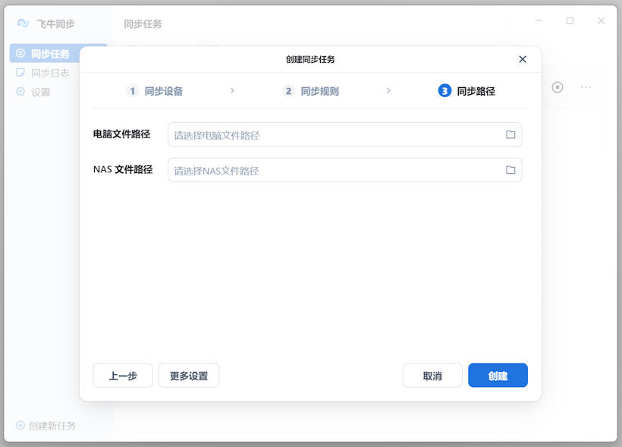Navigate to step 1 同步设备
This screenshot has height=447, width=622.
point(155,90)
